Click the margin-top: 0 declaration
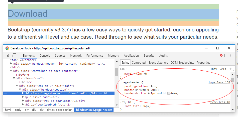The height and width of the screenshot is (117, 238). click(136, 74)
